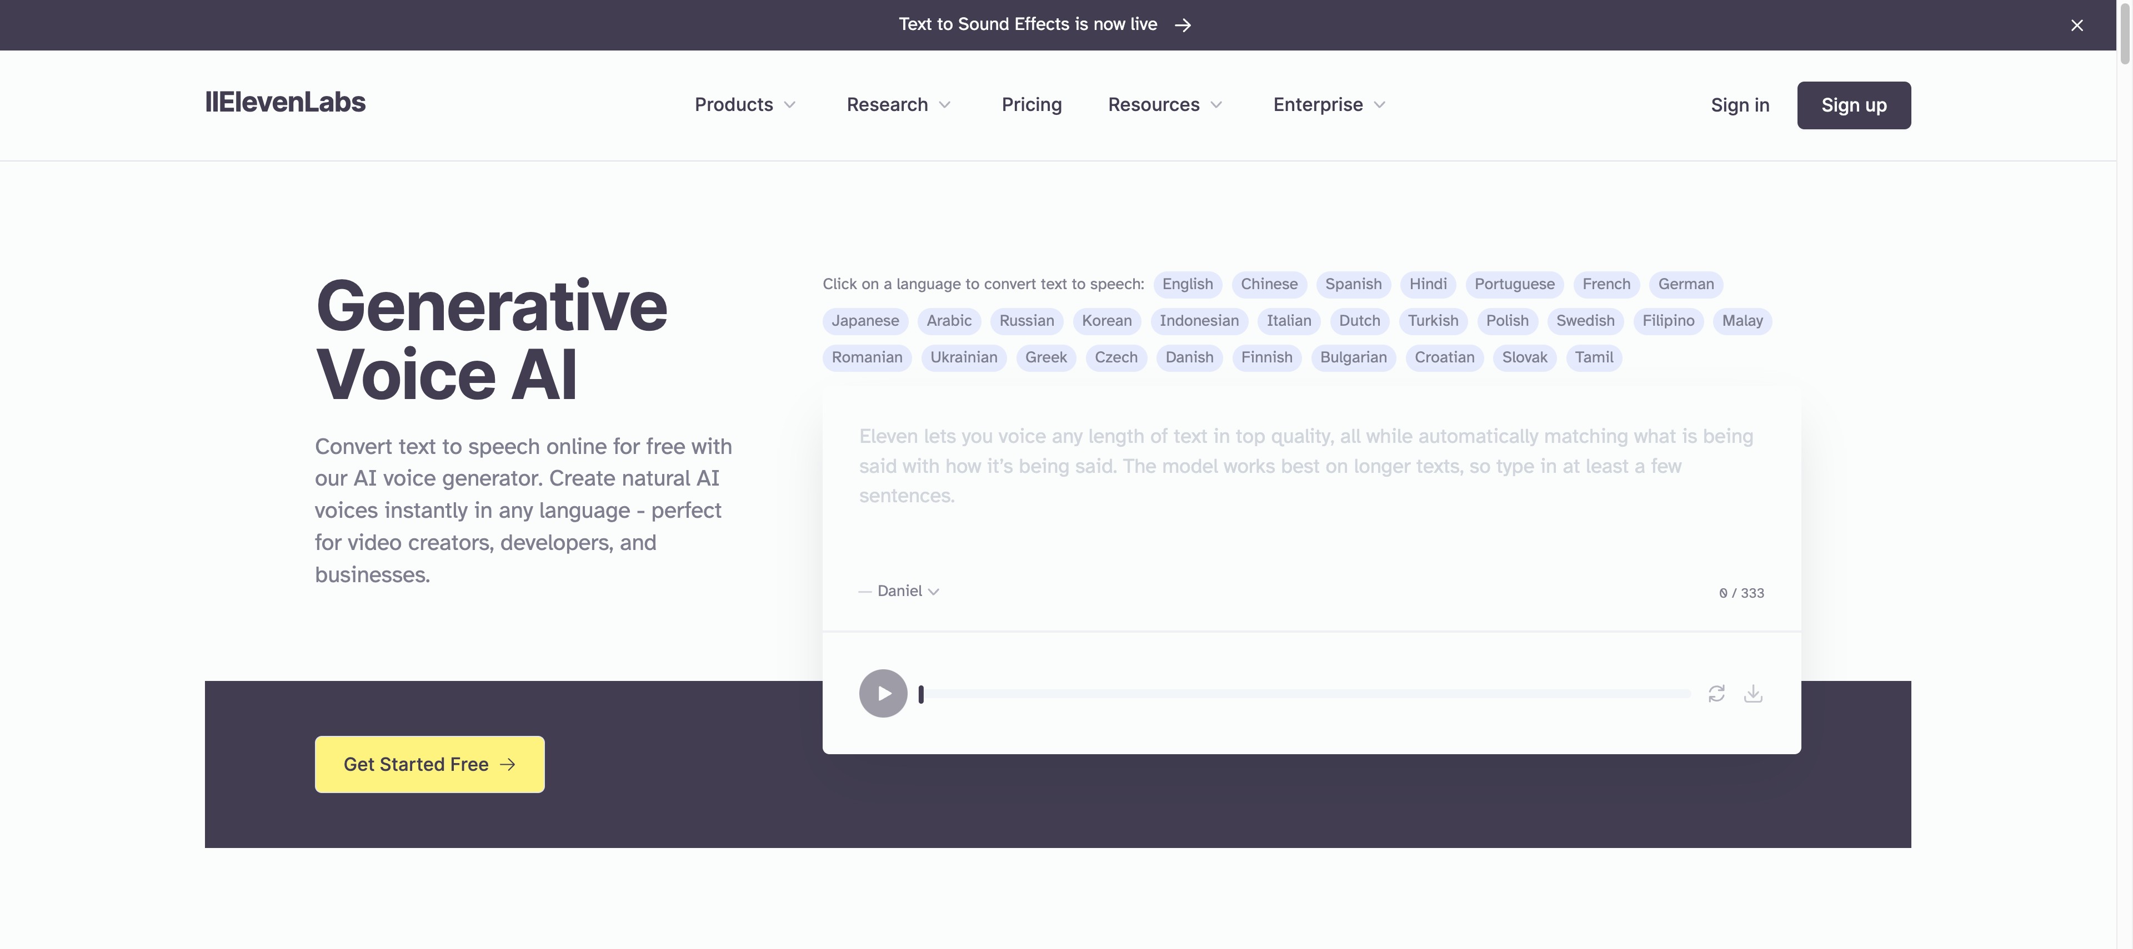Choose Russian as the speech language
The image size is (2133, 949).
point(1027,320)
